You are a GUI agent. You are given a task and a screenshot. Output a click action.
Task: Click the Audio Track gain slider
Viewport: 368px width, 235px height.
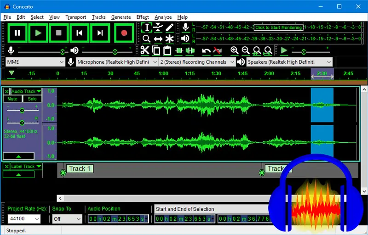coord(22,110)
